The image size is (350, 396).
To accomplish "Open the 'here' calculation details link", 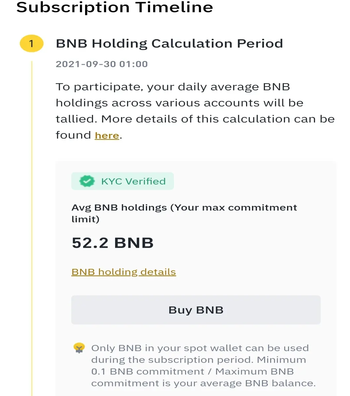I will click(107, 136).
